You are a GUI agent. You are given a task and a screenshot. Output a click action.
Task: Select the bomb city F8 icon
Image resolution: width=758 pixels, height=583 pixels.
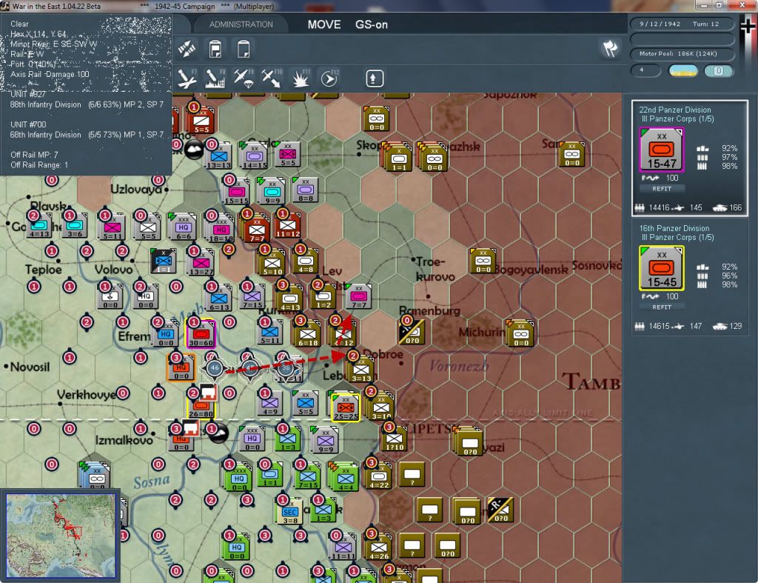(215, 79)
